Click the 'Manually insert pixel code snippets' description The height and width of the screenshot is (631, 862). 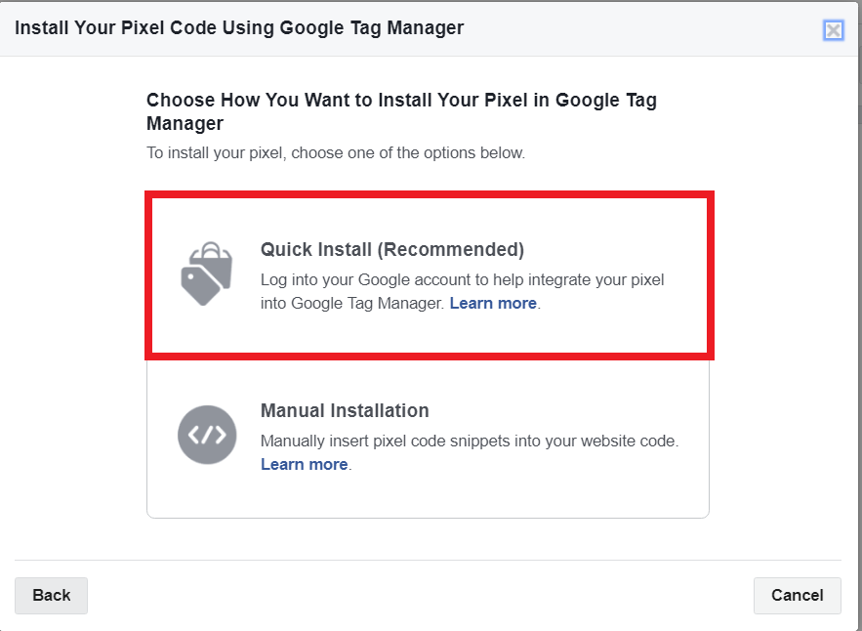tap(470, 441)
